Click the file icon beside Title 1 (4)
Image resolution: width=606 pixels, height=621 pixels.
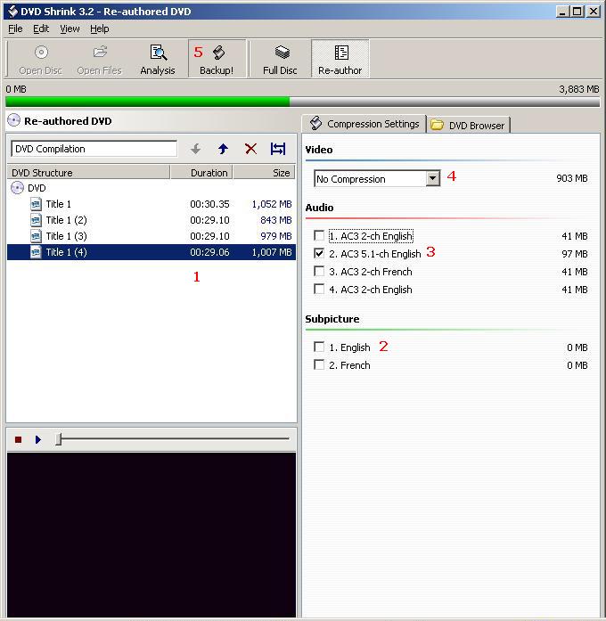36,252
